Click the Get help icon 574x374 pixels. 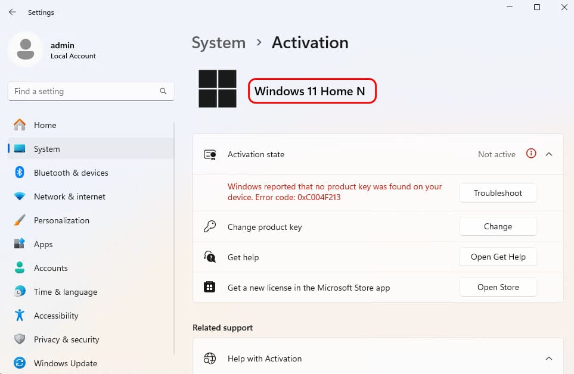(x=210, y=257)
